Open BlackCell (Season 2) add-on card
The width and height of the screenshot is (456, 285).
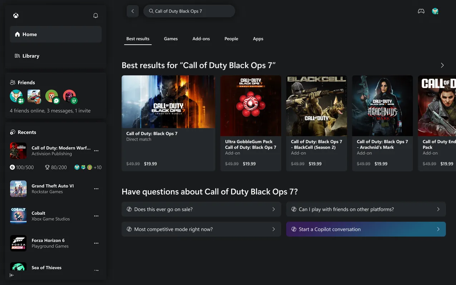click(317, 123)
